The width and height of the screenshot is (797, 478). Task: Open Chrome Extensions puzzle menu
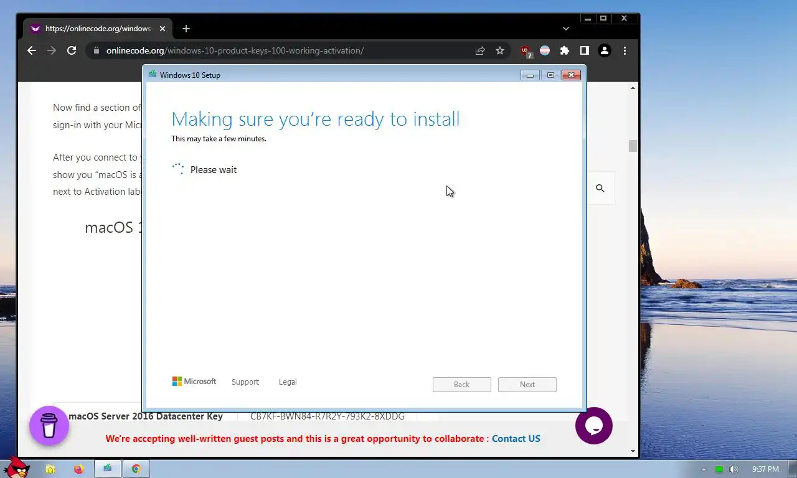point(565,50)
